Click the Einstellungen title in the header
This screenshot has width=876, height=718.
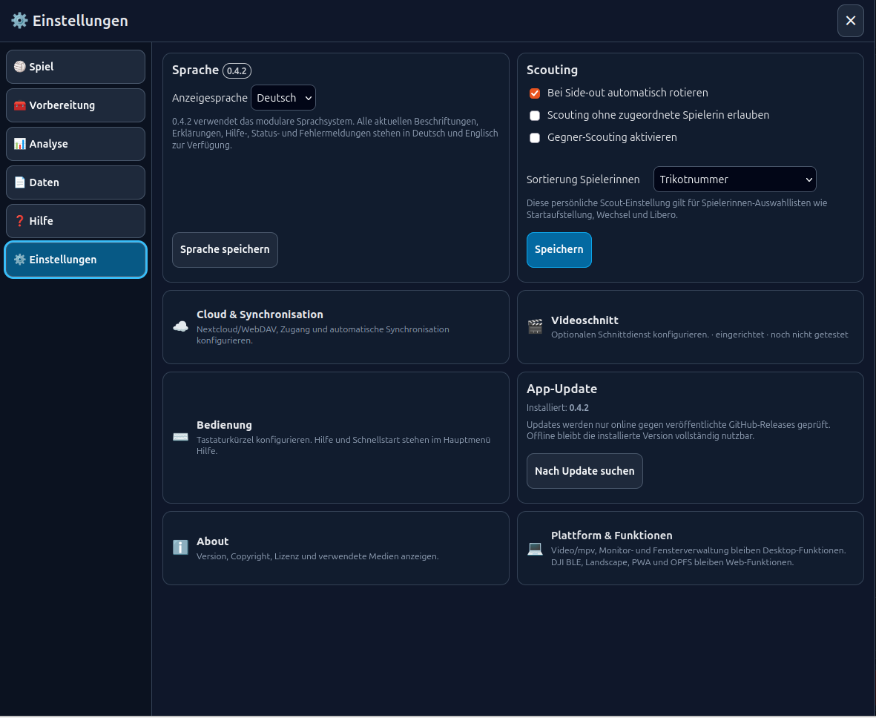[80, 21]
